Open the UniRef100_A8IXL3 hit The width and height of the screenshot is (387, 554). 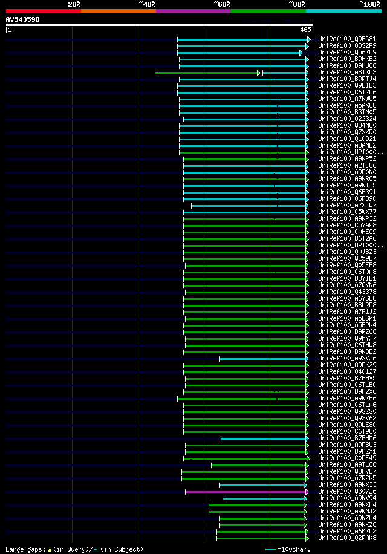click(347, 73)
